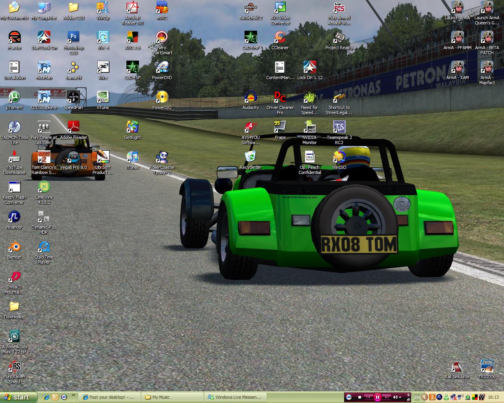Switch to Windows Live Messenger taskbar window
Image resolution: width=504 pixels, height=403 pixels.
[235, 397]
